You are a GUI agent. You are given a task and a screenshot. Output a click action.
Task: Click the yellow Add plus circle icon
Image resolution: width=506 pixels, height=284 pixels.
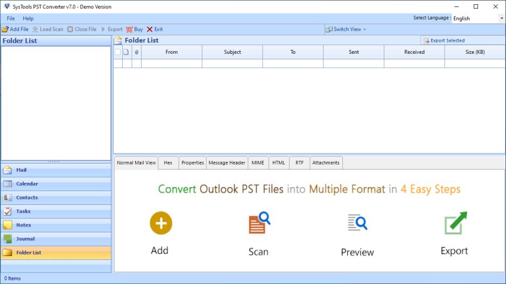pos(161,223)
